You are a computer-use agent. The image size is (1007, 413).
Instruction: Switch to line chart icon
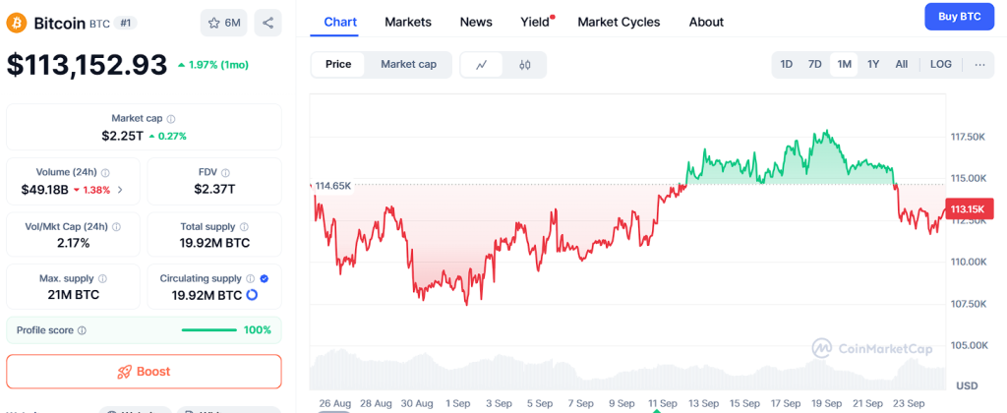(x=482, y=65)
